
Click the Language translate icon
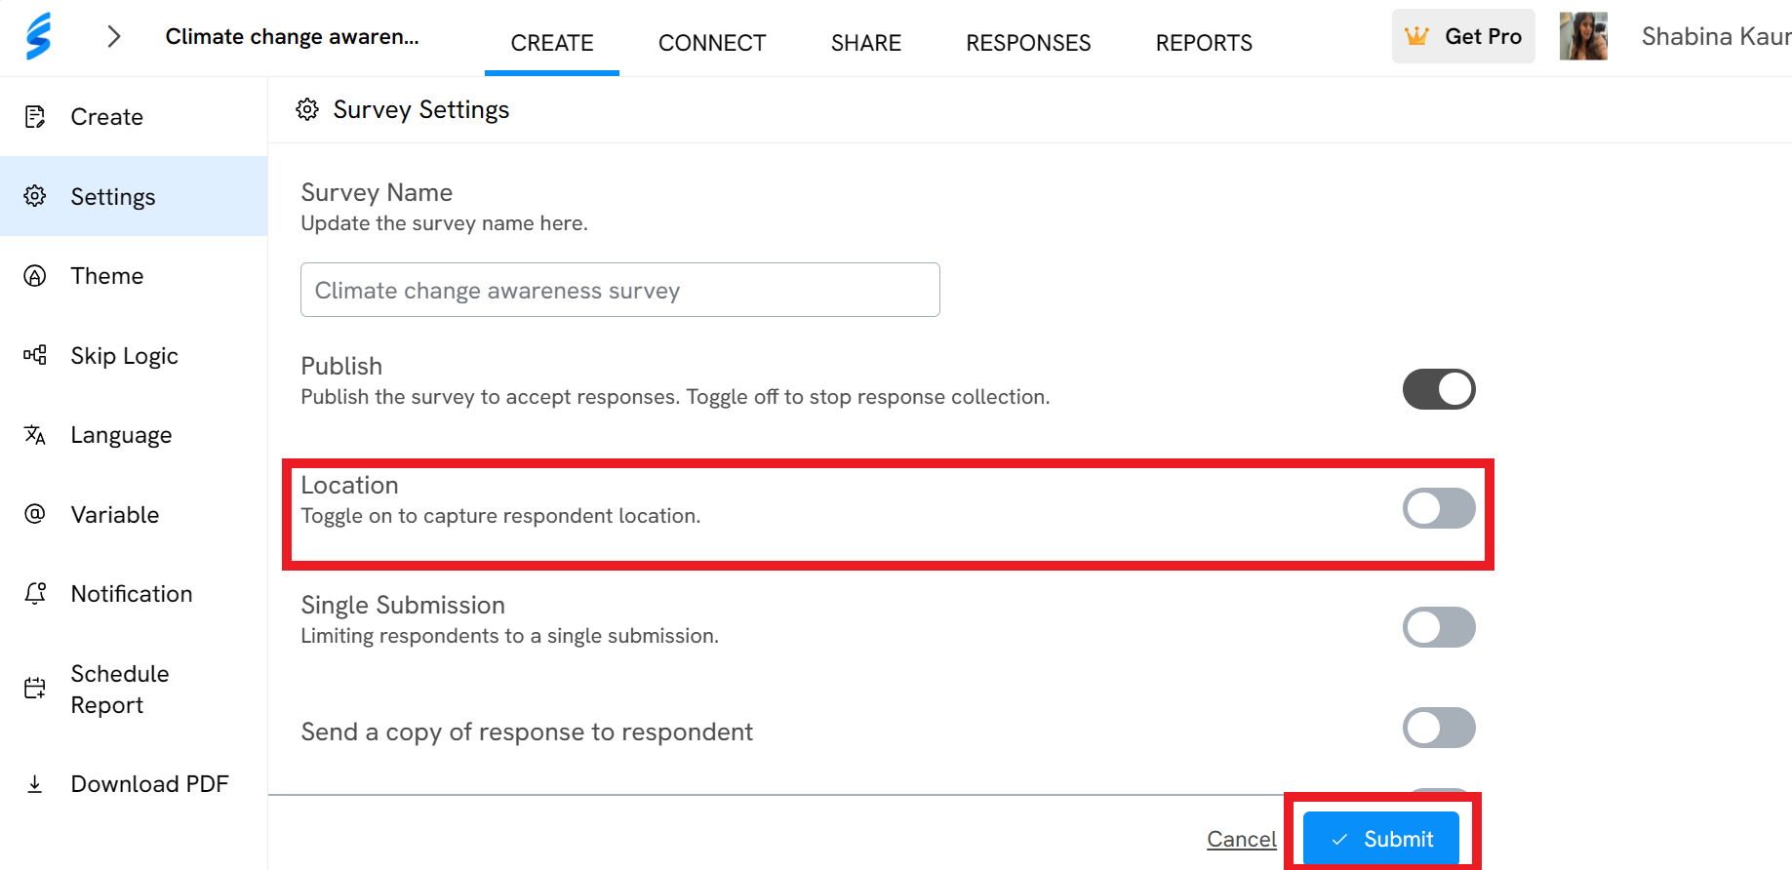pyautogui.click(x=35, y=435)
